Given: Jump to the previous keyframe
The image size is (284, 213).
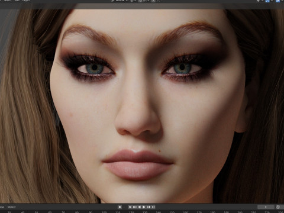Looking at the screenshot, I should (135, 207).
